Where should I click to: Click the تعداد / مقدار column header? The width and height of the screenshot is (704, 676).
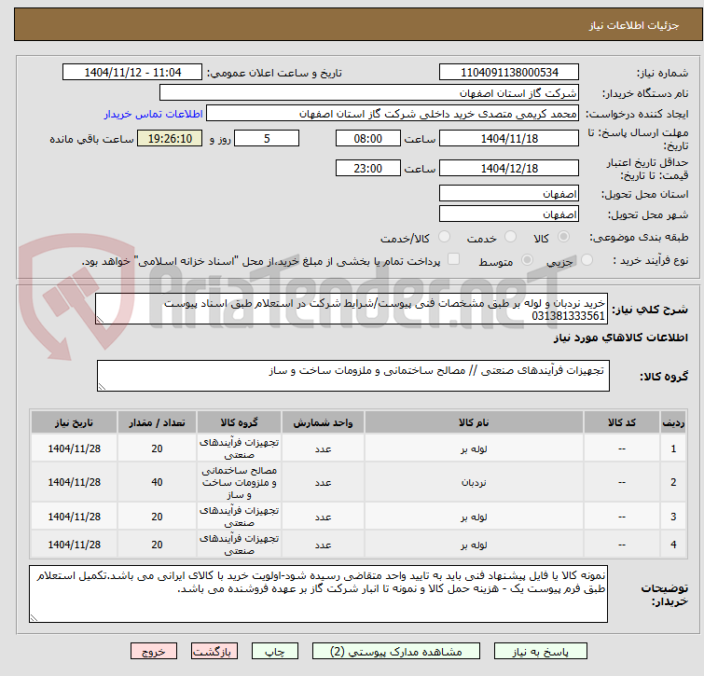tap(157, 422)
